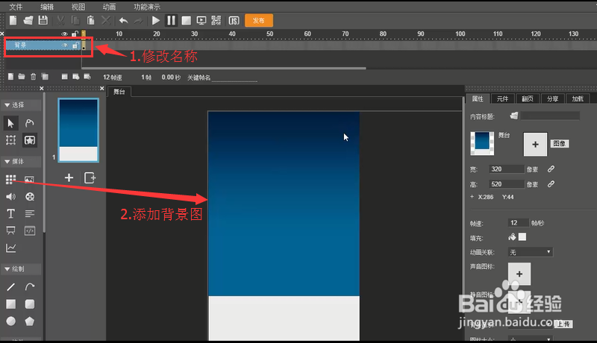Image resolution: width=597 pixels, height=343 pixels.
Task: Select the node/path edit tool
Action: pos(30,123)
